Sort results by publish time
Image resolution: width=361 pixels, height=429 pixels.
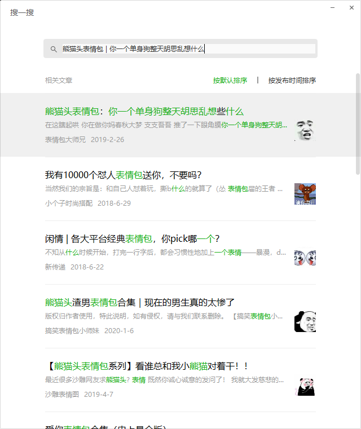tap(292, 81)
